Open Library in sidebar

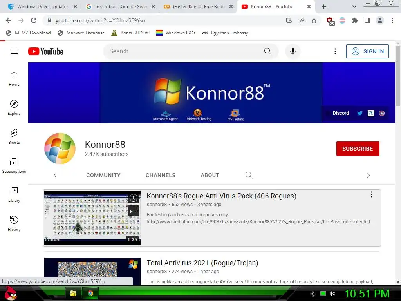coord(14,195)
